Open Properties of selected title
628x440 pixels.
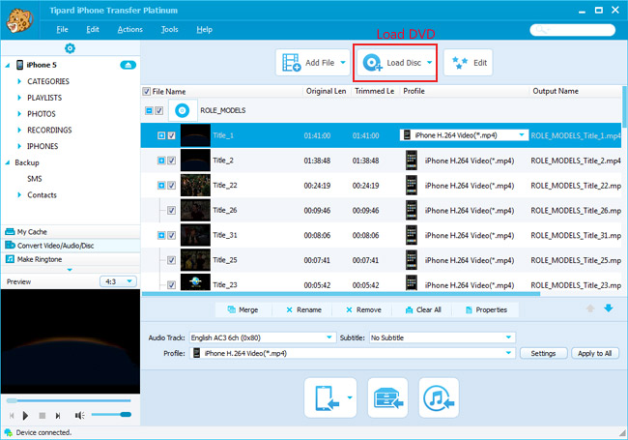point(486,309)
